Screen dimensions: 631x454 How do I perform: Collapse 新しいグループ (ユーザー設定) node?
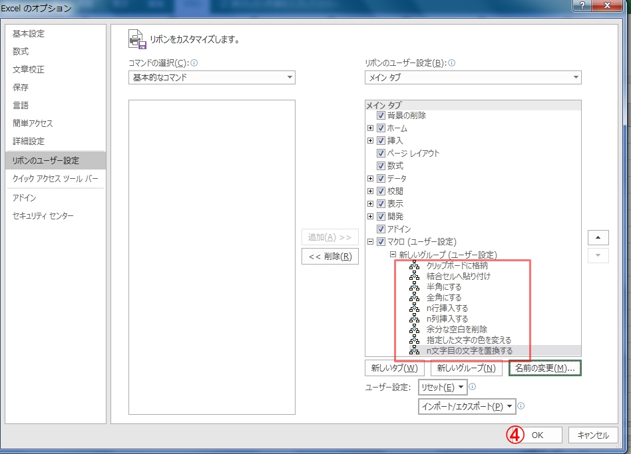(393, 255)
